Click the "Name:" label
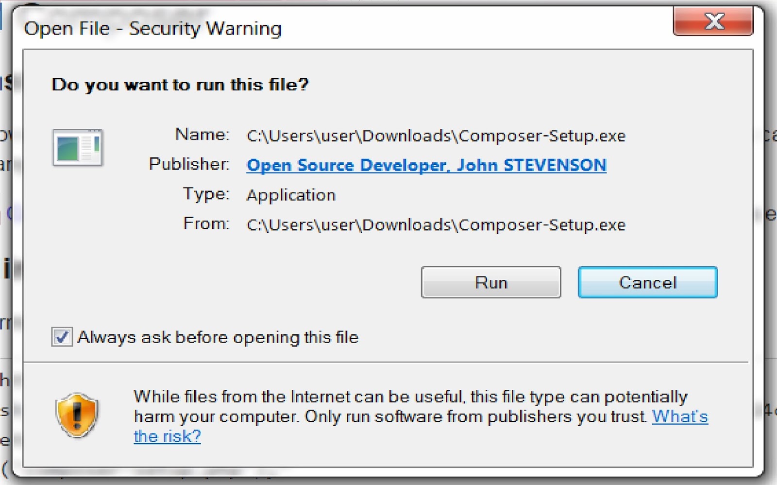This screenshot has height=485, width=777. [x=202, y=134]
